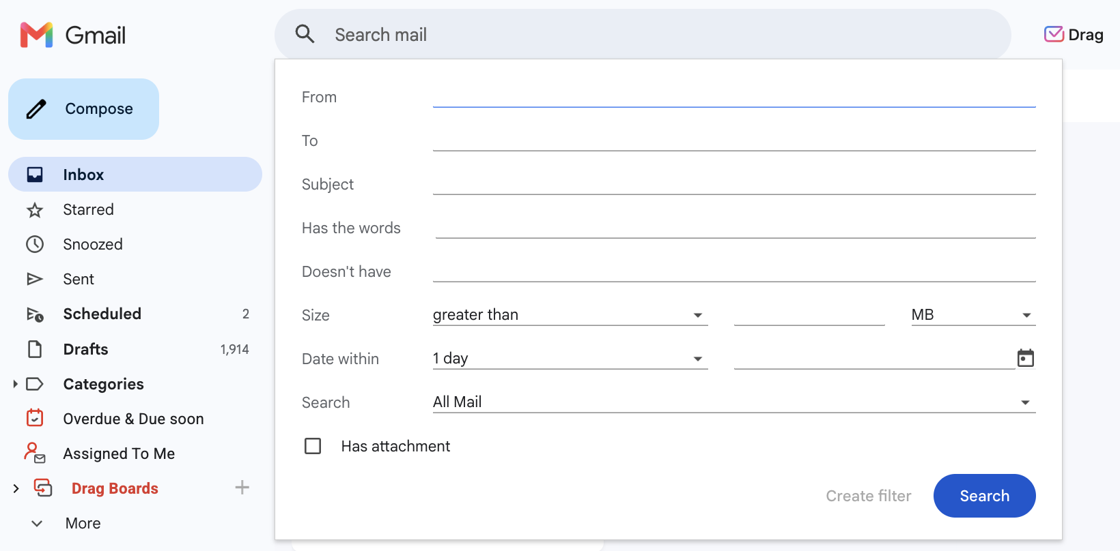This screenshot has height=551, width=1120.
Task: Click the Subject input field
Action: (x=734, y=184)
